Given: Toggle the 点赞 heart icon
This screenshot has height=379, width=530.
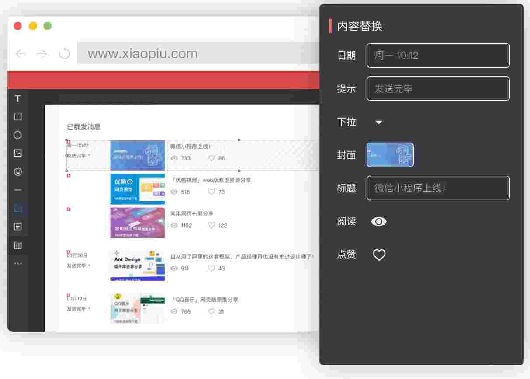Looking at the screenshot, I should tap(379, 255).
